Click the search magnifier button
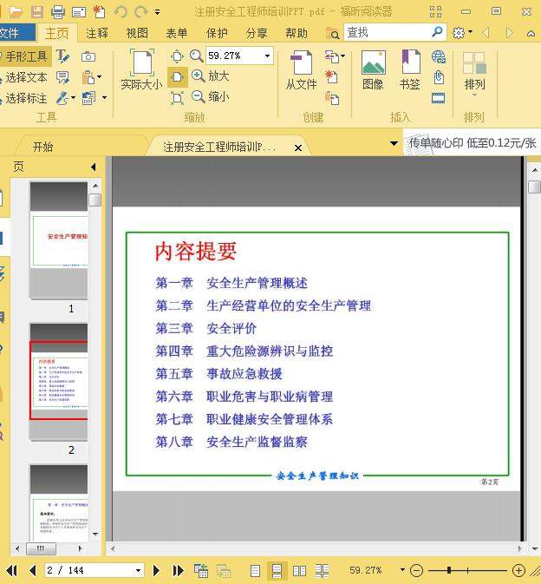Image resolution: width=541 pixels, height=584 pixels. [x=437, y=32]
